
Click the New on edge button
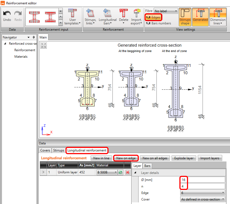click(126, 158)
